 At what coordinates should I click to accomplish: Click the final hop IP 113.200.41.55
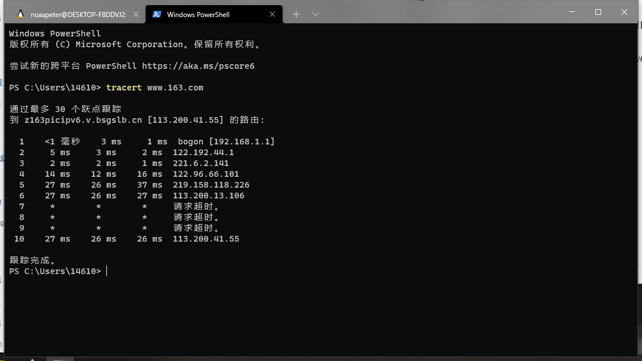(206, 239)
